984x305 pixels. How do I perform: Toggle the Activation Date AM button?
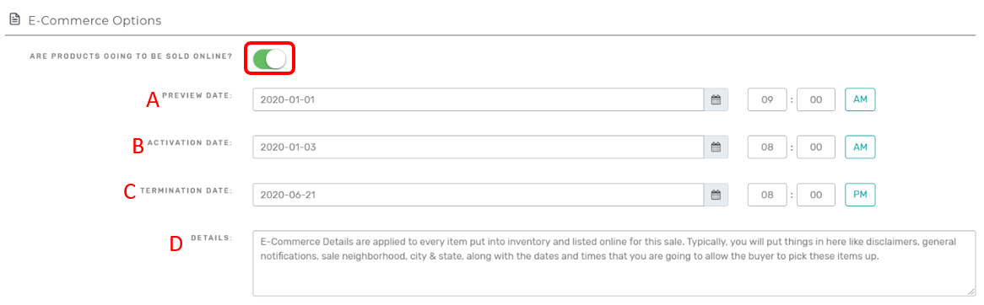(x=860, y=147)
